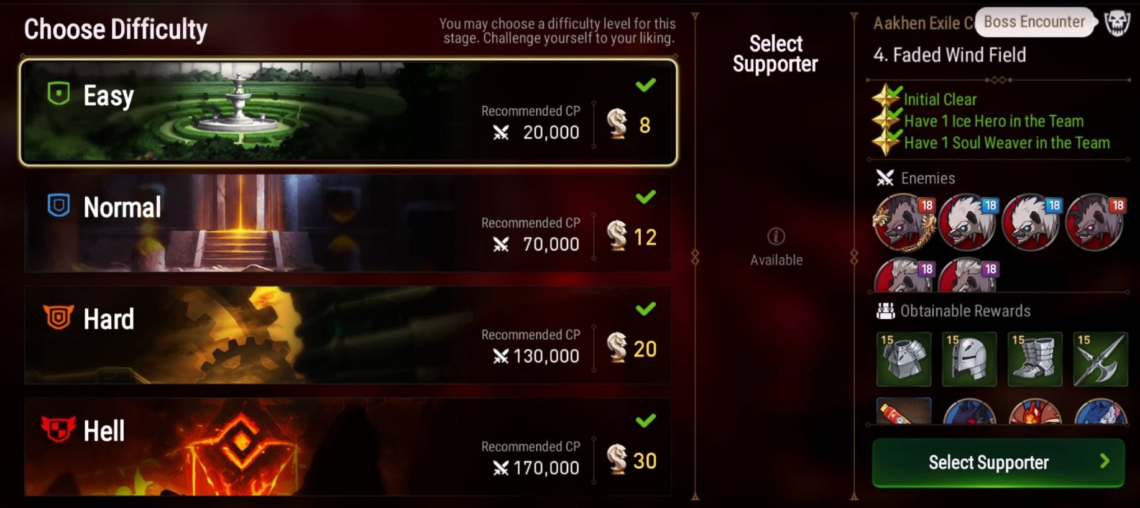Tap the Boss Encounter skull icon

click(1117, 24)
